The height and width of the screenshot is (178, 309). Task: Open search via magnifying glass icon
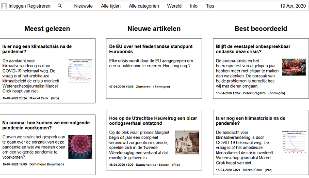[x=60, y=6]
